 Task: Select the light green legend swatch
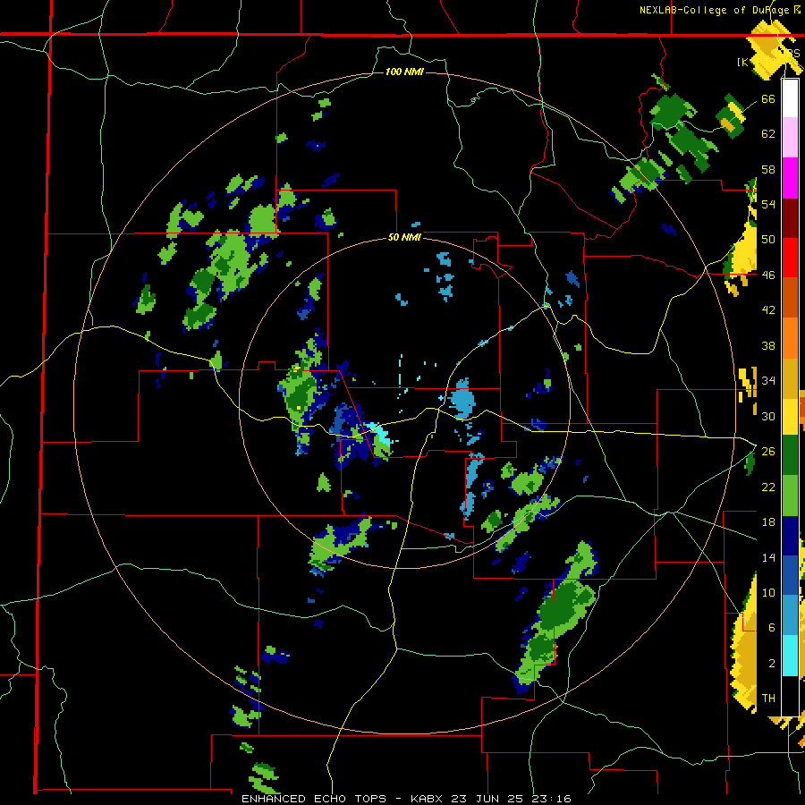(790, 496)
